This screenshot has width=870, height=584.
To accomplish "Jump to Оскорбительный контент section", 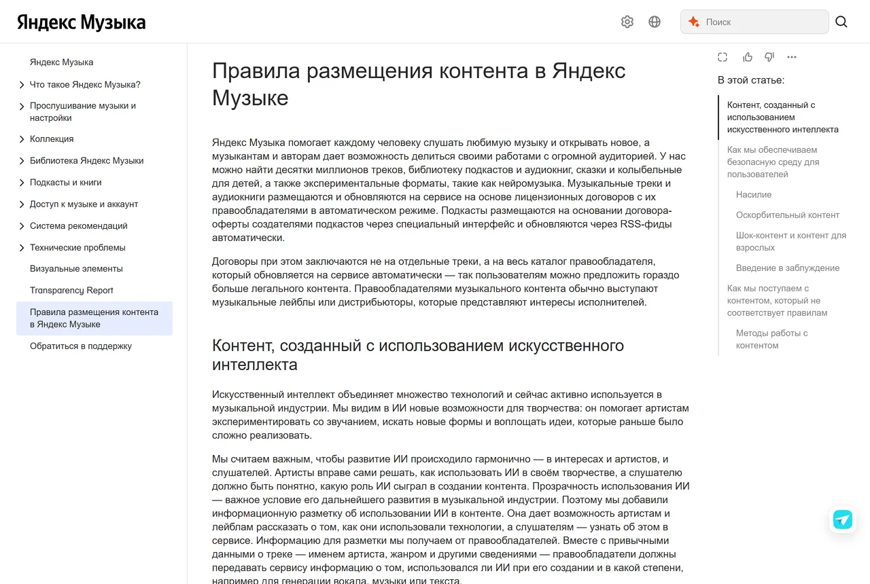I will (788, 215).
